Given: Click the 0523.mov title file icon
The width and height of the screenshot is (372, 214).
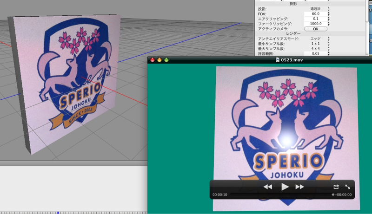Looking at the screenshot, I should [x=278, y=60].
